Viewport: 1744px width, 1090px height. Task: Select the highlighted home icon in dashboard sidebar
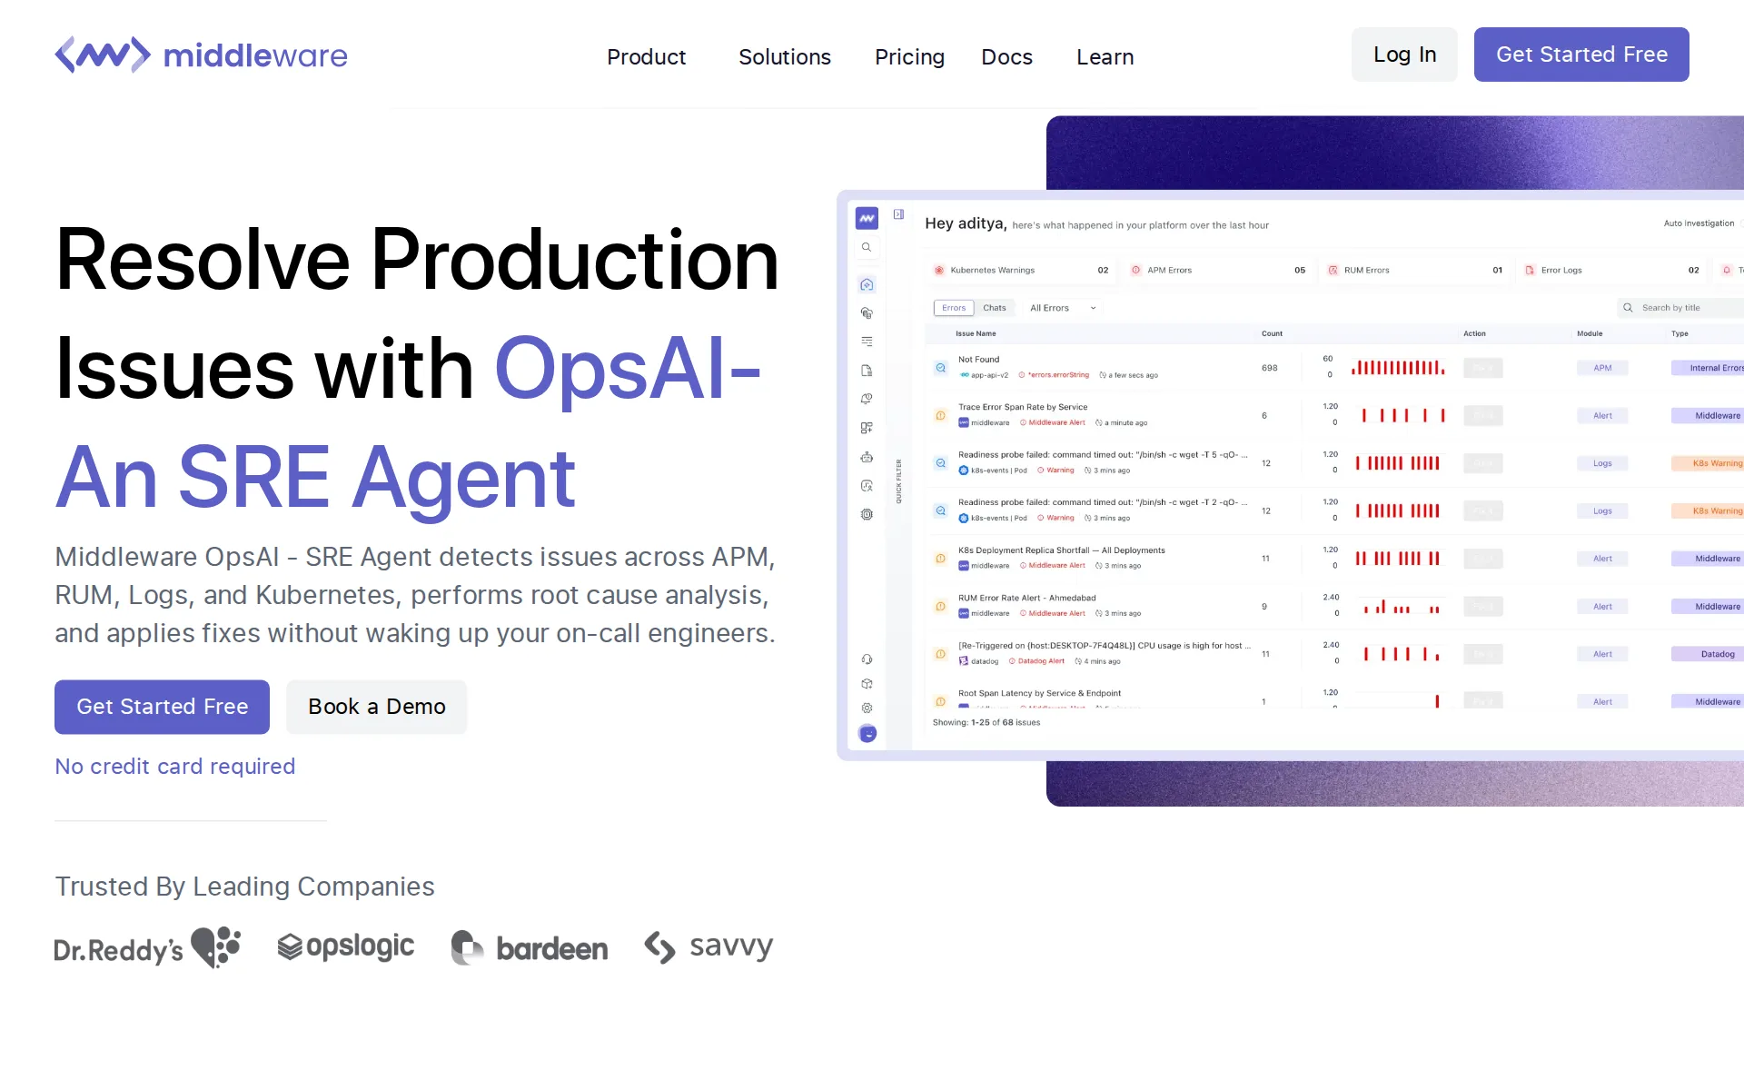pos(867,284)
